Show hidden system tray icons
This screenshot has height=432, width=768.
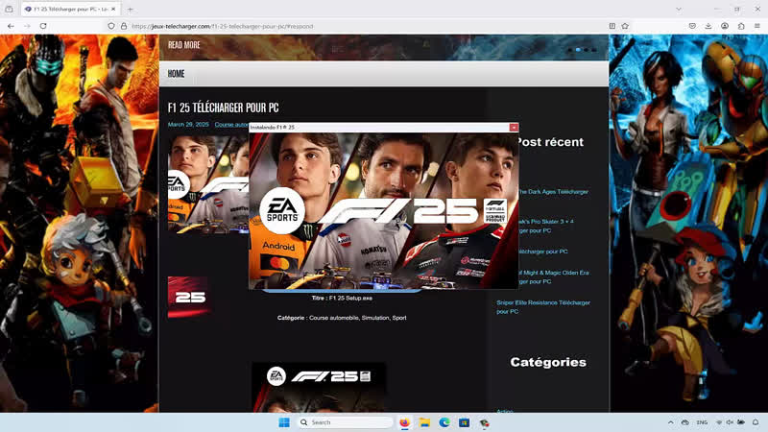[x=670, y=422]
